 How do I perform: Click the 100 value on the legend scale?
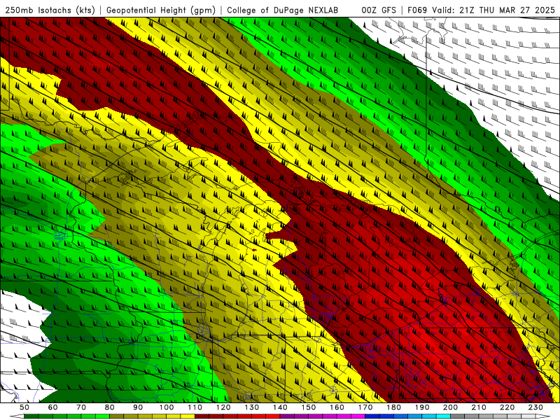tap(167, 407)
